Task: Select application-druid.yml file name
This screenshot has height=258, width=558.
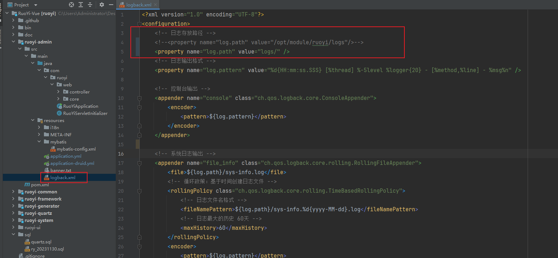Action: pos(72,163)
